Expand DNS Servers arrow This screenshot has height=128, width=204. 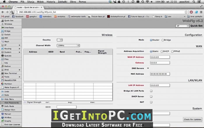click(x=148, y=68)
